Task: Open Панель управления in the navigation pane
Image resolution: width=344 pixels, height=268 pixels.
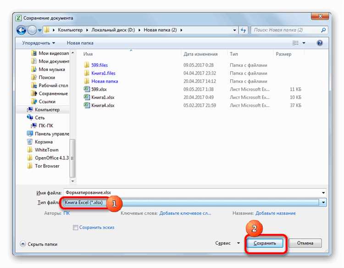Action: click(48, 134)
